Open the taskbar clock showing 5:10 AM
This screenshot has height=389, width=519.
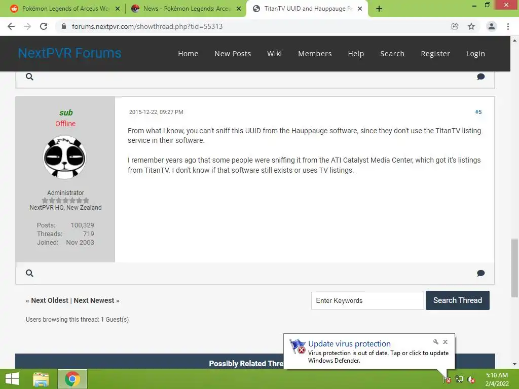497,379
